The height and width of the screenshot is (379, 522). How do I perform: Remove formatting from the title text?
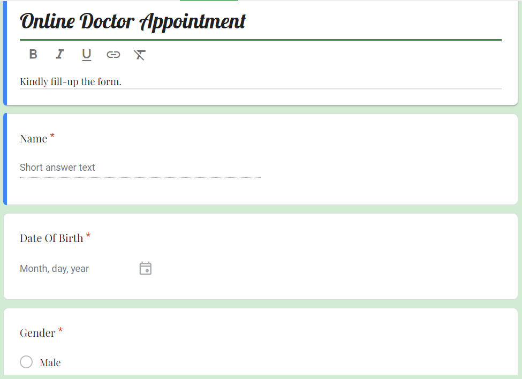click(140, 54)
